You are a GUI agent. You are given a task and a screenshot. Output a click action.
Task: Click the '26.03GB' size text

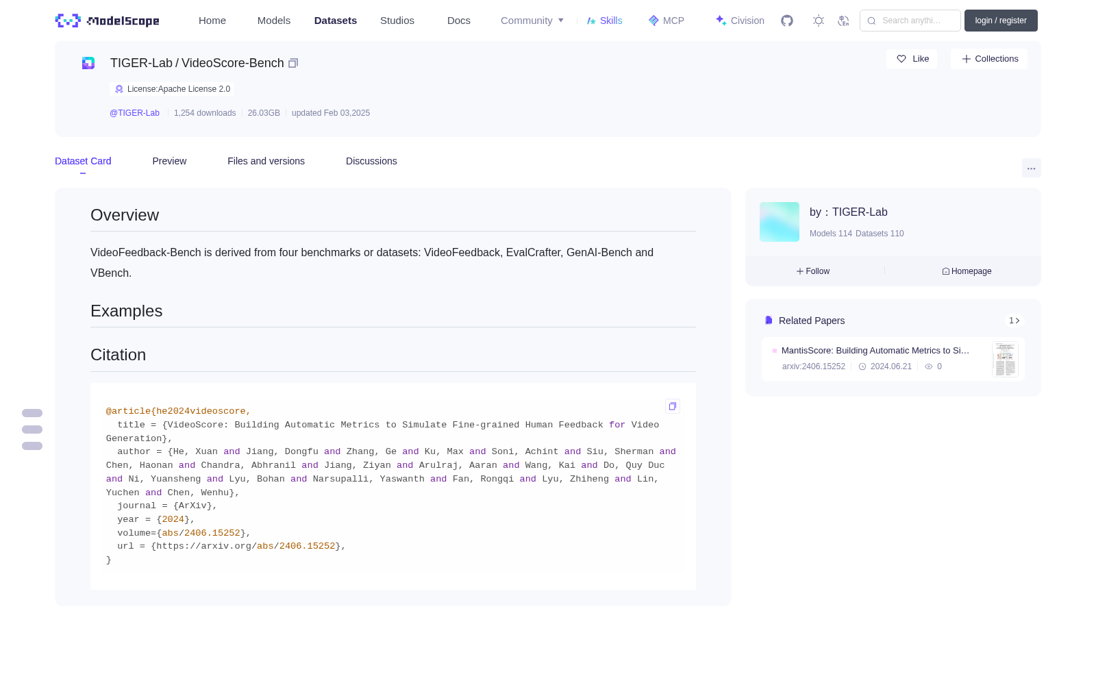264,113
